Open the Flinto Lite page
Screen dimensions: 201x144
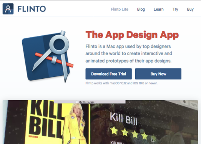pyautogui.click(x=120, y=9)
